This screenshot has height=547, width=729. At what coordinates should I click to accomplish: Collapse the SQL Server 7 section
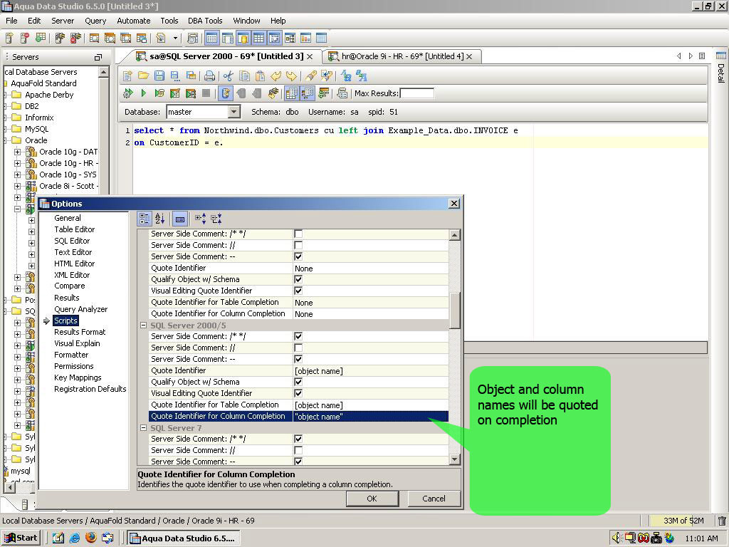[144, 428]
